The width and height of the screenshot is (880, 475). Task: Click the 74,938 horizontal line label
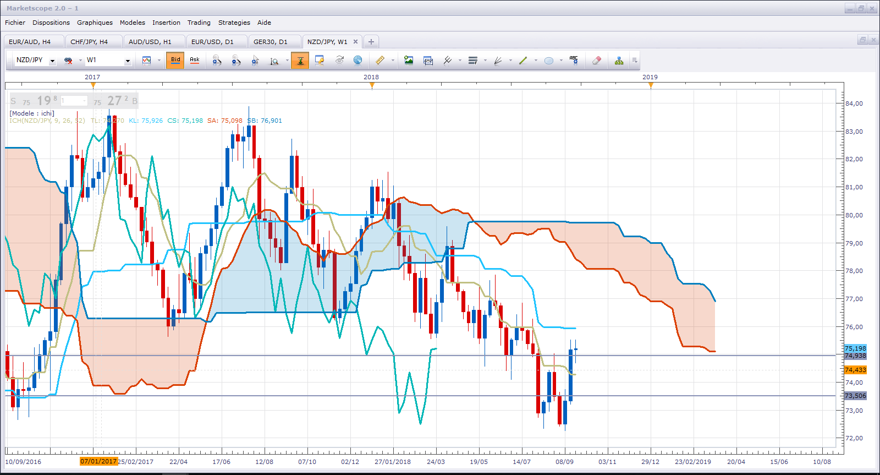[855, 356]
